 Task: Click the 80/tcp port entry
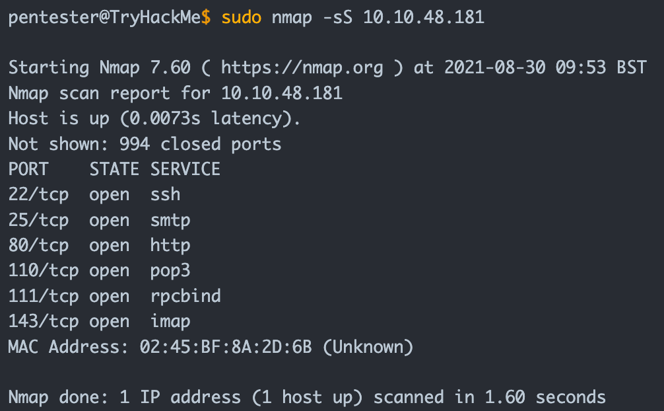[x=39, y=245]
